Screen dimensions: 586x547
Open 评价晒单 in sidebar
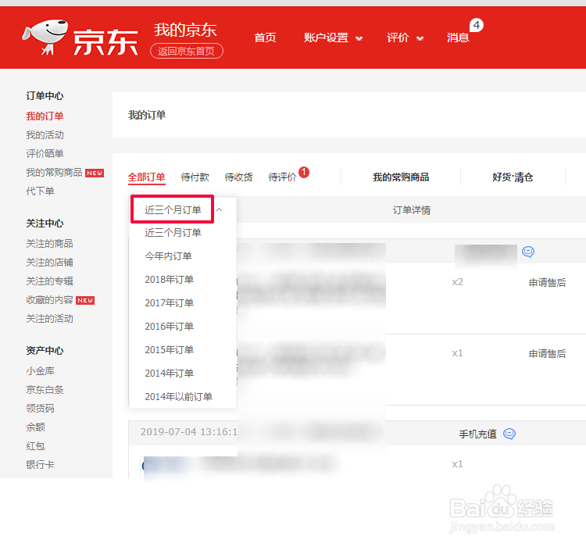pos(45,154)
